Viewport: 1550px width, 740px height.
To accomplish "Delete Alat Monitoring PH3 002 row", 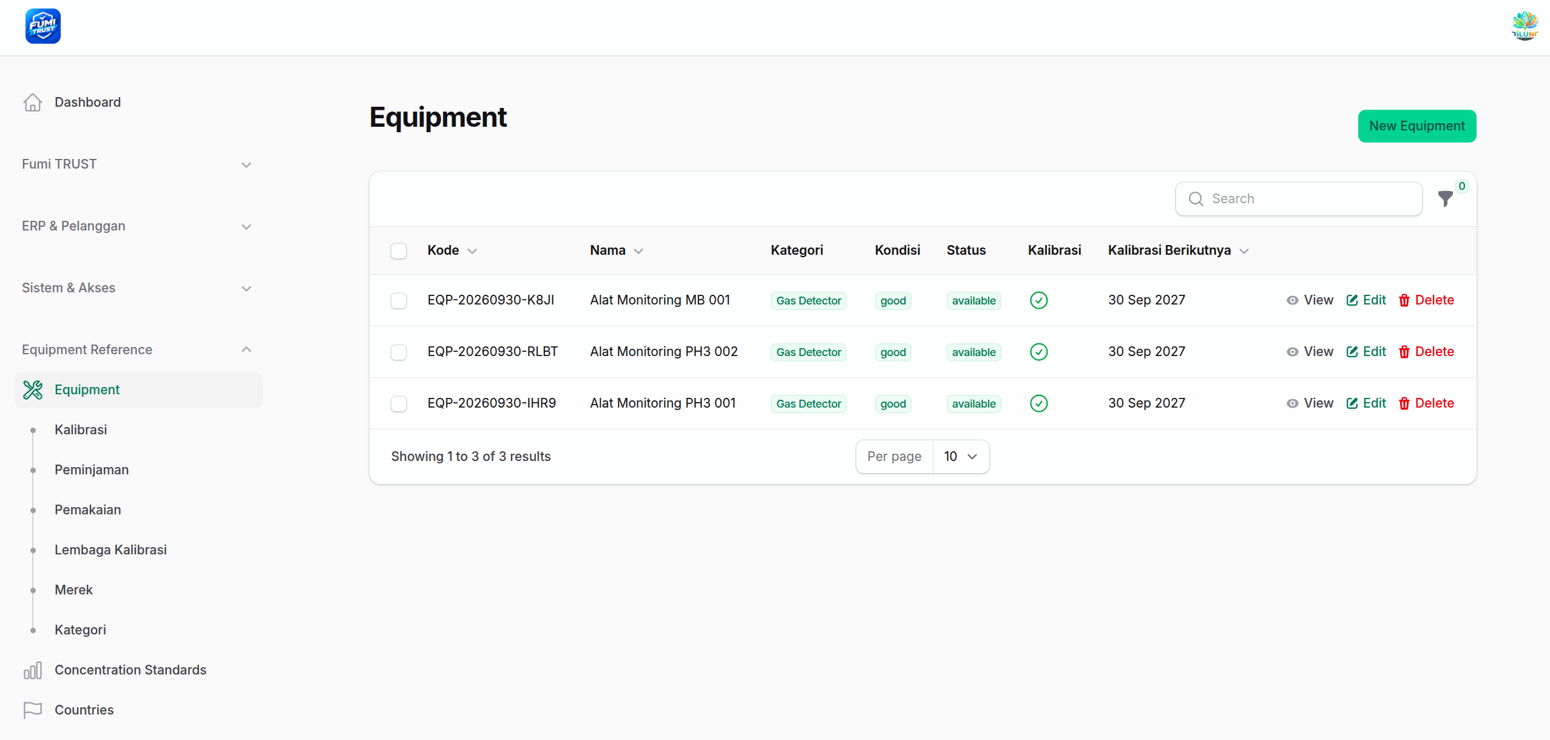I will 1426,352.
